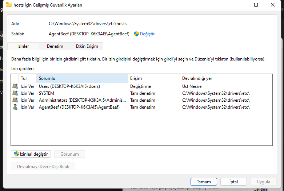Click the owner name AgentBeef text
The width and height of the screenshot is (284, 191).
(89, 34)
